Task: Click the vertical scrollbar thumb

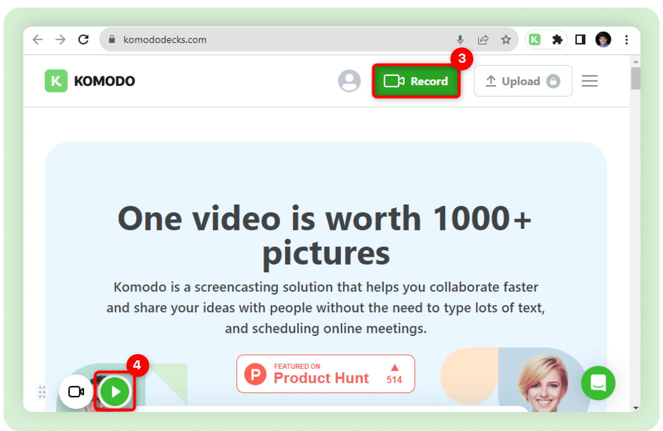Action: pos(635,78)
